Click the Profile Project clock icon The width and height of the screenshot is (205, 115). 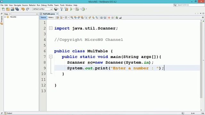pos(83,9)
